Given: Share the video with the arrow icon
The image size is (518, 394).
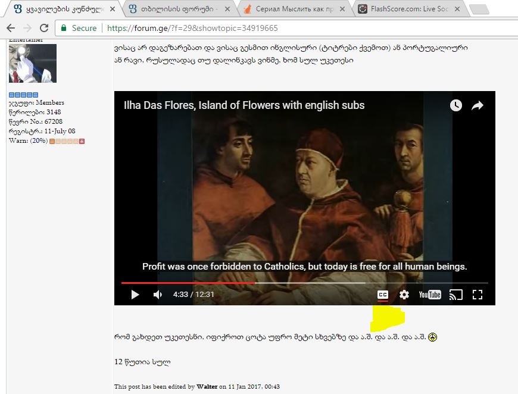Looking at the screenshot, I should [478, 105].
